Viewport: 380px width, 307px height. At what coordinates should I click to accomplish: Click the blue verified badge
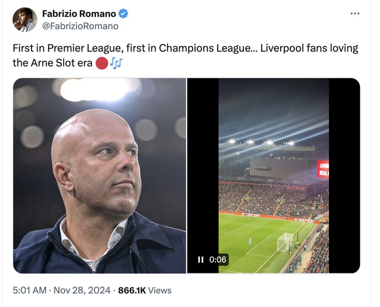pos(123,14)
